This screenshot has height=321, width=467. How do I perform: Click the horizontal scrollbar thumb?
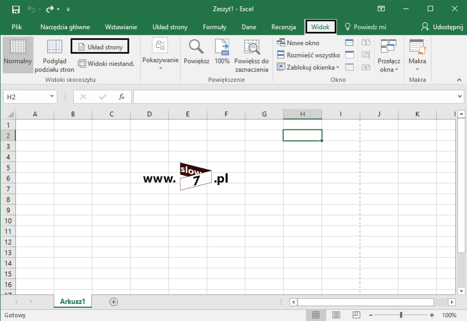[366, 302]
